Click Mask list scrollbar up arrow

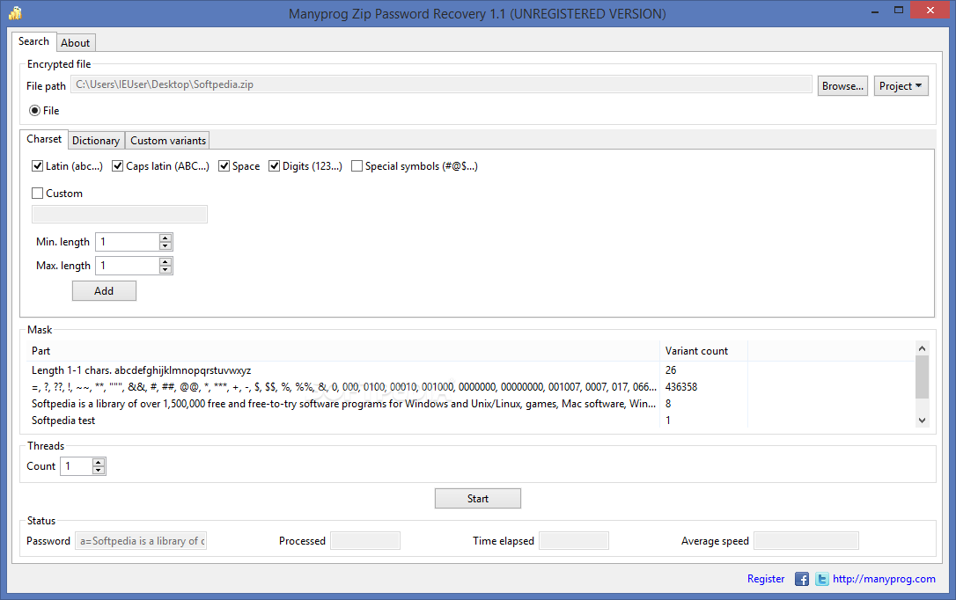[922, 348]
